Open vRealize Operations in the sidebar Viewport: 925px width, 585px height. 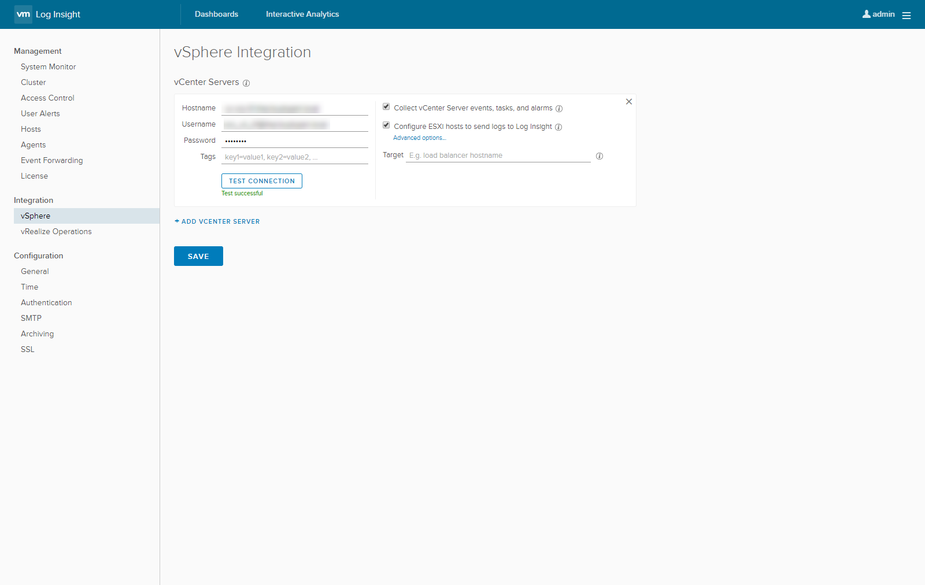(56, 232)
